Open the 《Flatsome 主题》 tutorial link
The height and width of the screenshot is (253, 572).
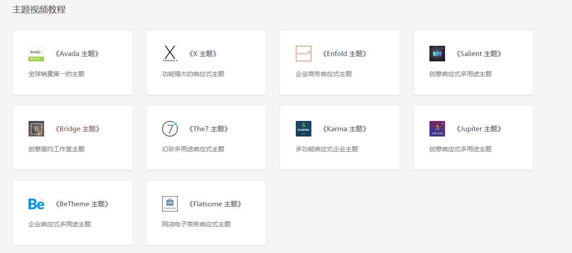pyautogui.click(x=215, y=204)
